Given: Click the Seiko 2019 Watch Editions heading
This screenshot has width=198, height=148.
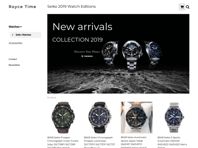Looking at the screenshot, I should coord(71,7).
